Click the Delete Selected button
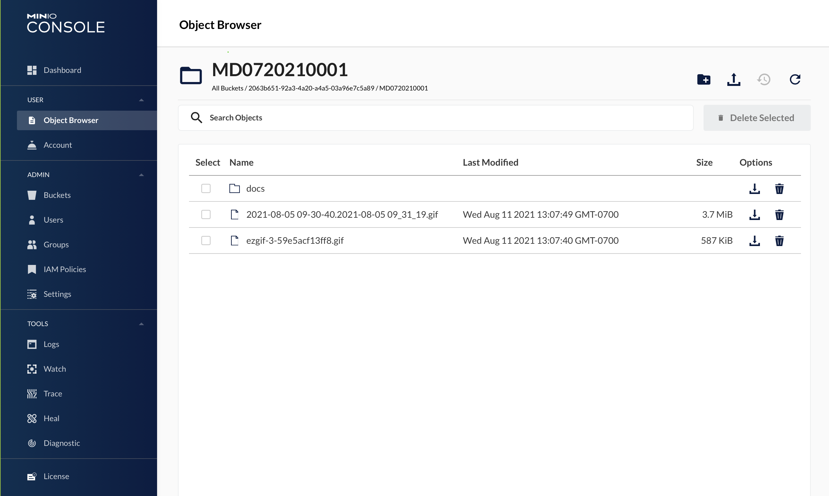 pos(757,117)
